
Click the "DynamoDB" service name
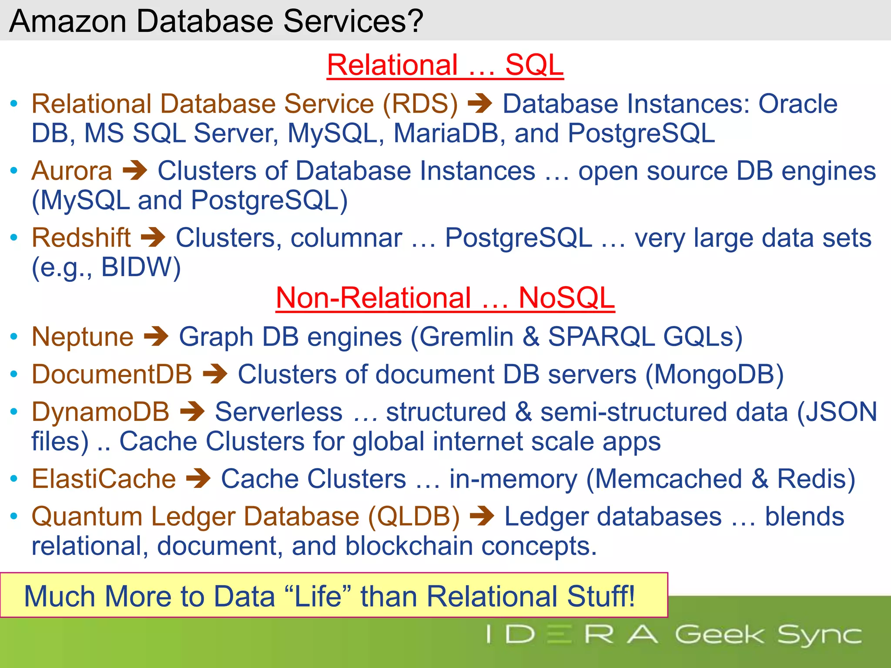coord(100,412)
